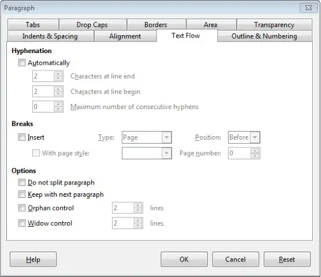Click the Options section heading
This screenshot has height=277, width=321.
tap(24, 171)
